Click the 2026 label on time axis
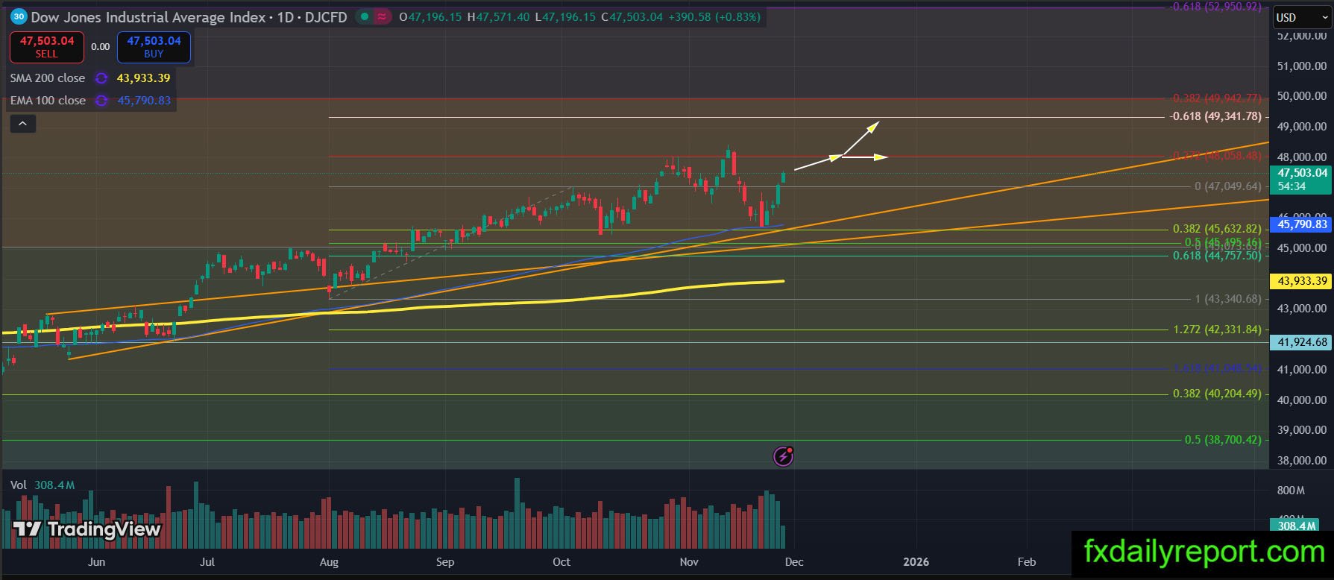Screen dimensions: 1334x580 [916, 562]
